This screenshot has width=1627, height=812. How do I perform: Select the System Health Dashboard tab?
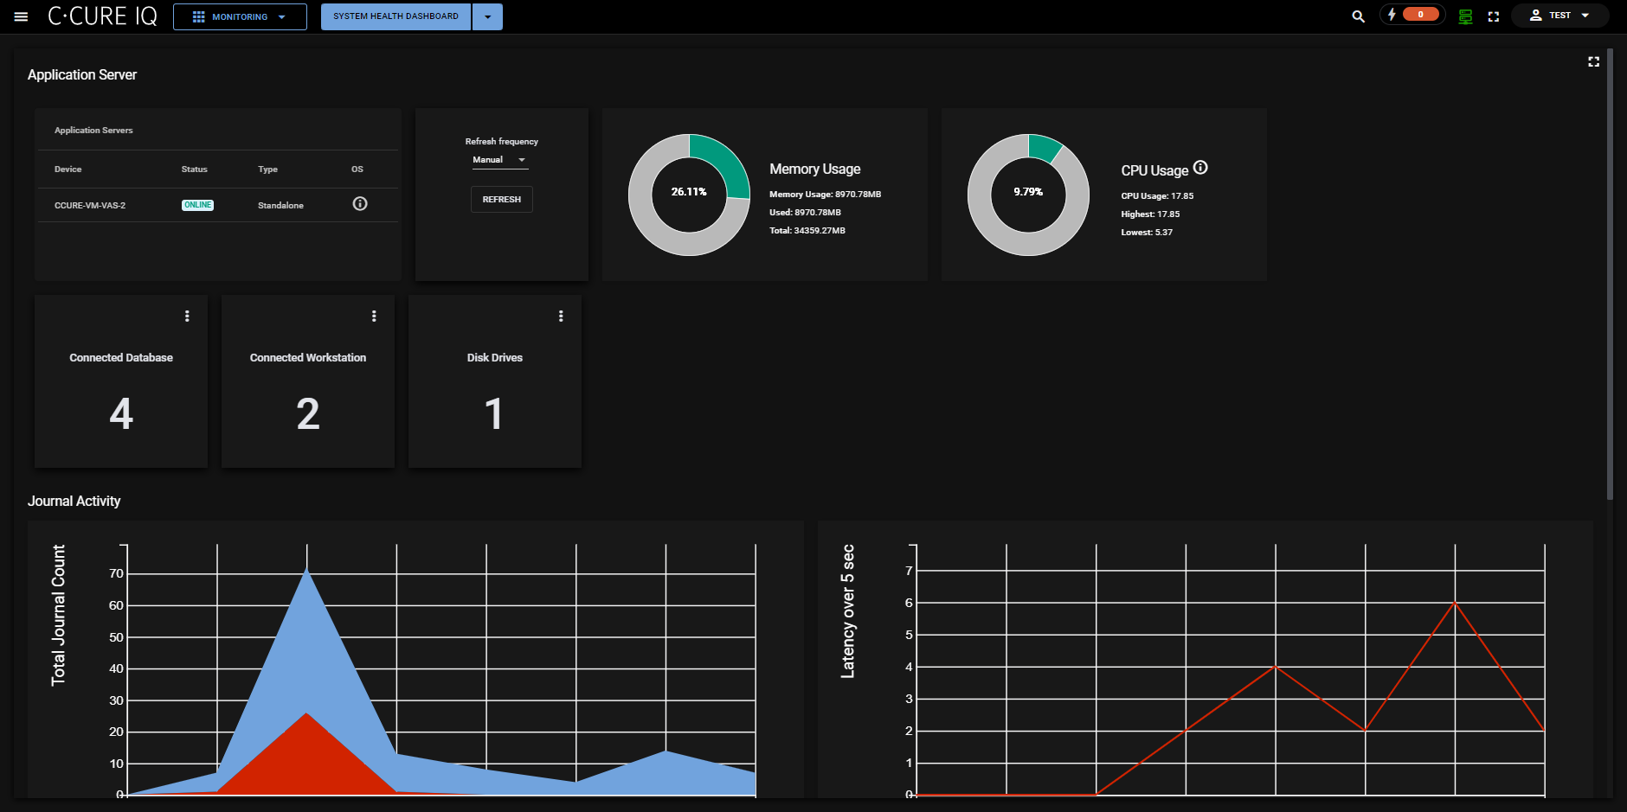point(395,16)
